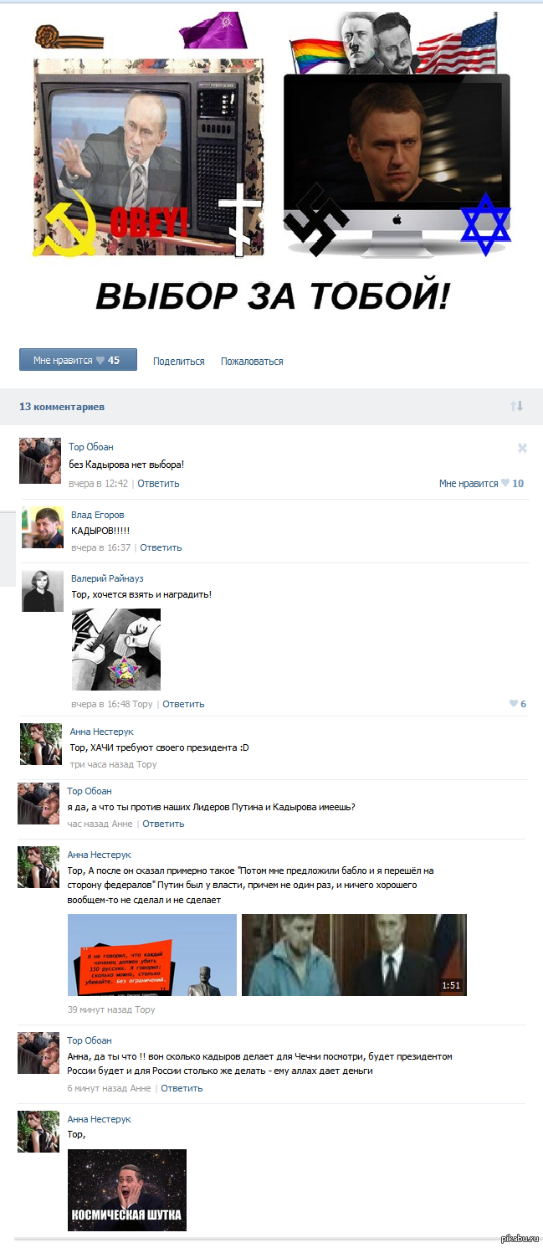Delete the first comment using the X icon

click(x=522, y=448)
